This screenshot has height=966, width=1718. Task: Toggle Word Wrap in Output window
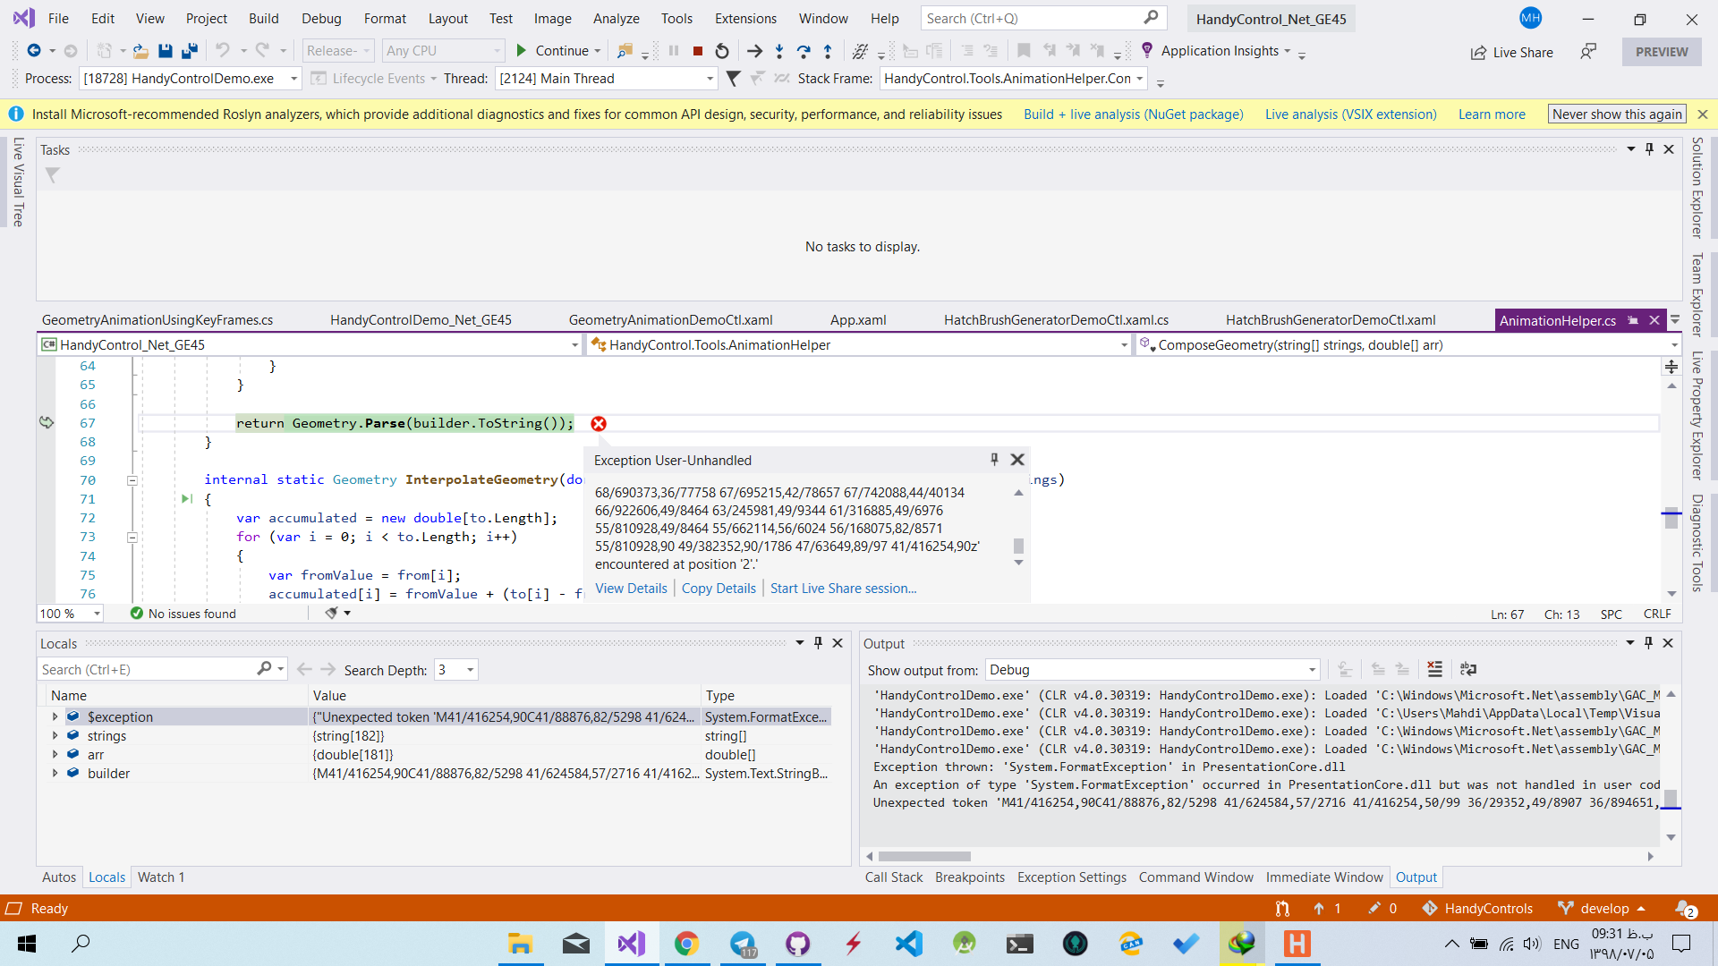pos(1468,669)
